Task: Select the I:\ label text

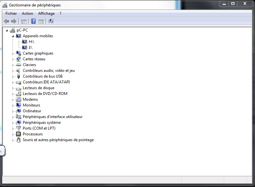Action: pos(30,47)
